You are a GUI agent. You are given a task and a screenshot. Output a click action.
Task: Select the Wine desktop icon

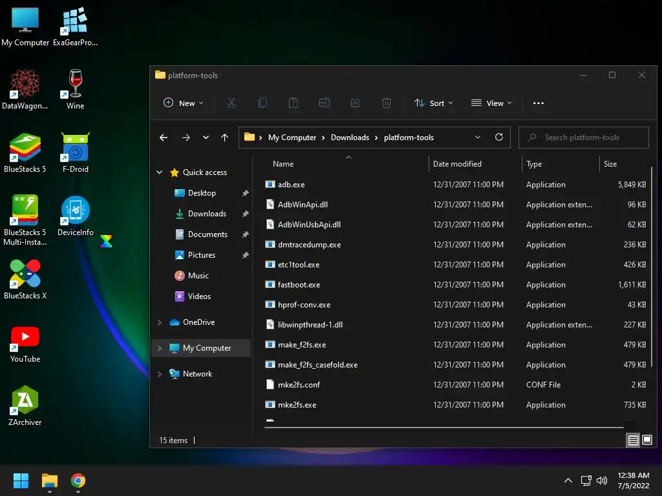75,89
